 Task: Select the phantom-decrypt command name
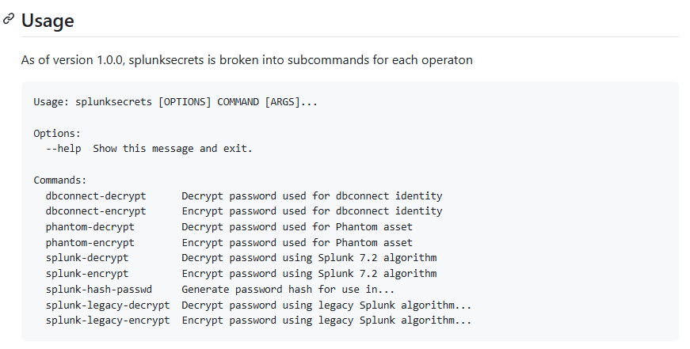click(90, 226)
